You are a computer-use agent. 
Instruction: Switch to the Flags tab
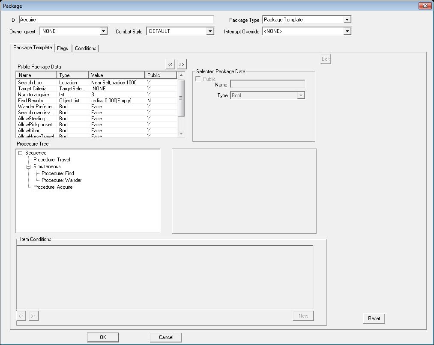pos(63,48)
